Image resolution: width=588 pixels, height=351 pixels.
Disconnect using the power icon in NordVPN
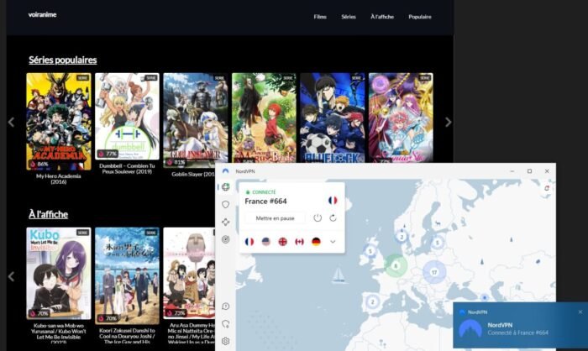[x=318, y=217]
